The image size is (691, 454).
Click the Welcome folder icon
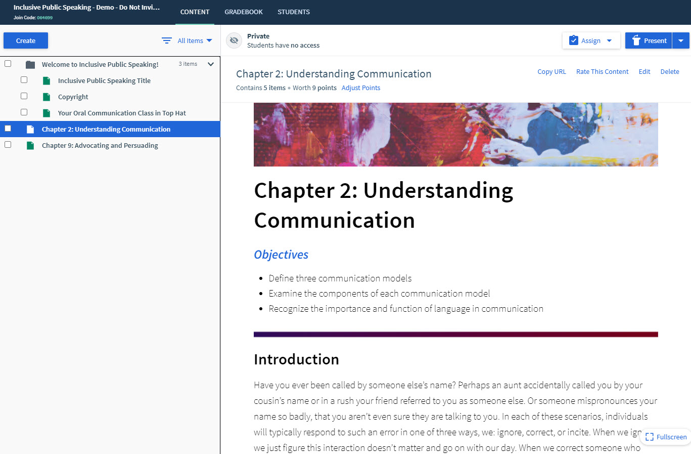point(30,65)
